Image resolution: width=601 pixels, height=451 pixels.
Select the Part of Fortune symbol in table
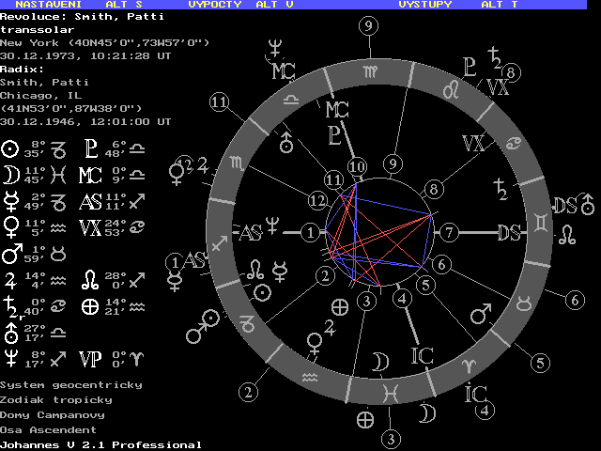click(x=91, y=305)
